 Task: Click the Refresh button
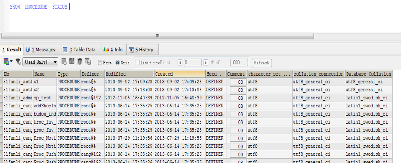(x=261, y=63)
